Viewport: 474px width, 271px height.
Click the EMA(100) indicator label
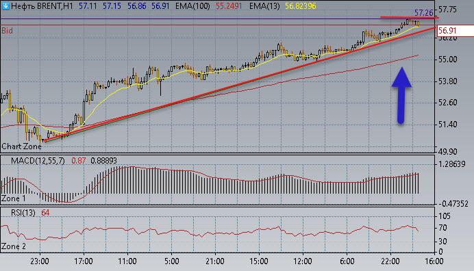pos(192,6)
